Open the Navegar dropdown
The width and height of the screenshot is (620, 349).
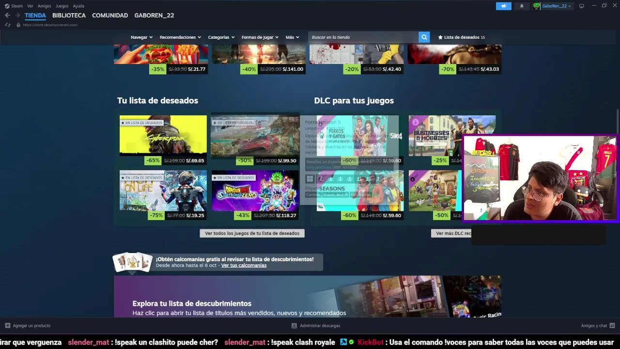tap(141, 37)
